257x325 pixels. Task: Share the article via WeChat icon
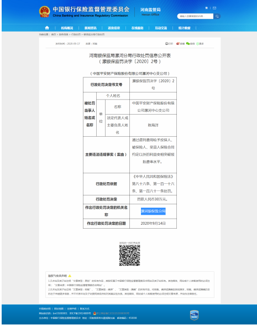pyautogui.click(x=188, y=44)
